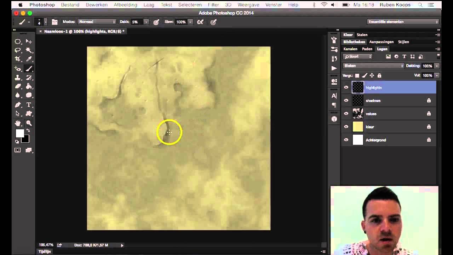Toggle lock transparent pixels
The image size is (453, 255).
point(357,75)
